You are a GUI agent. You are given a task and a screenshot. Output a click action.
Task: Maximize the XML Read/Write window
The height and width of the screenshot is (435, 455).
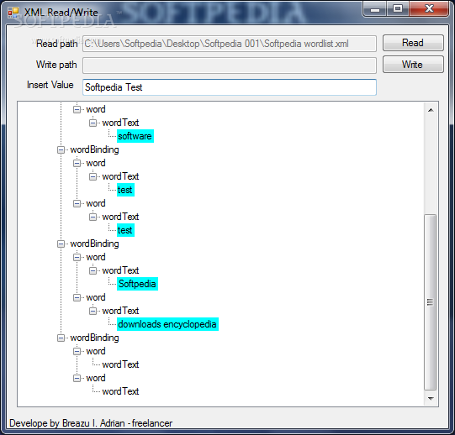click(398, 8)
